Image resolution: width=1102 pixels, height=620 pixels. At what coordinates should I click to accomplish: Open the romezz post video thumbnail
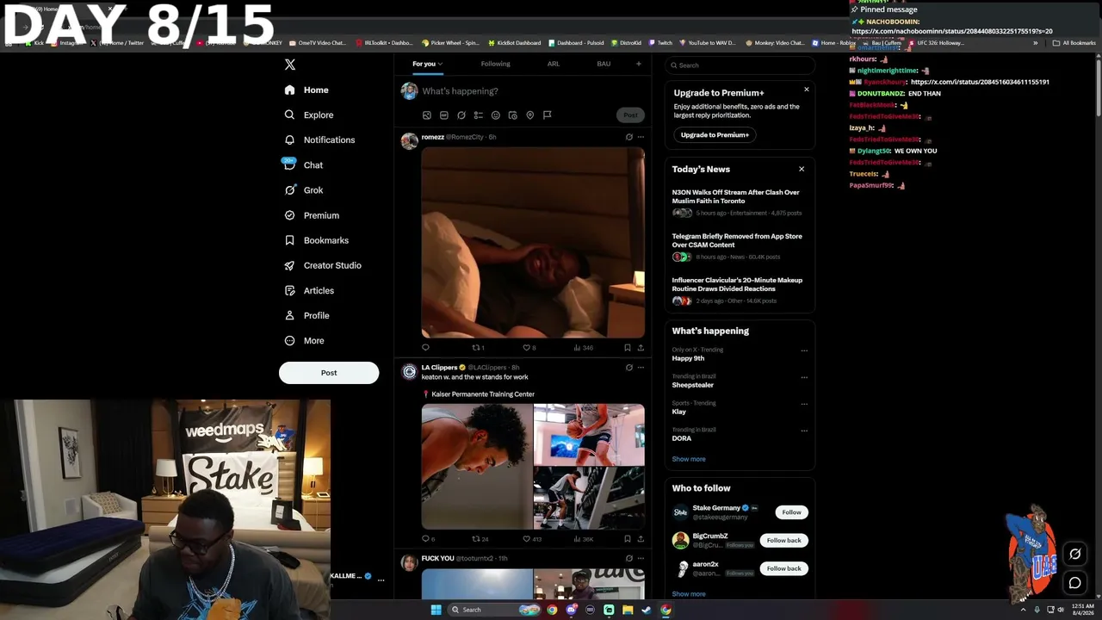(533, 243)
